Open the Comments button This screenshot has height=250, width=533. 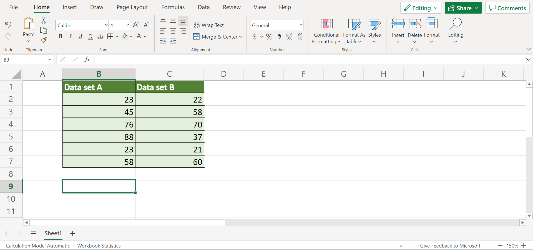[x=507, y=8]
